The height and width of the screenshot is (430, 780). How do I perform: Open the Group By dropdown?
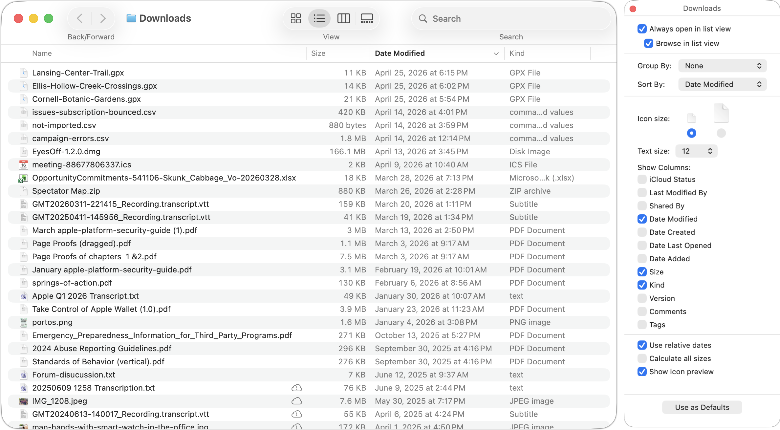(x=722, y=66)
